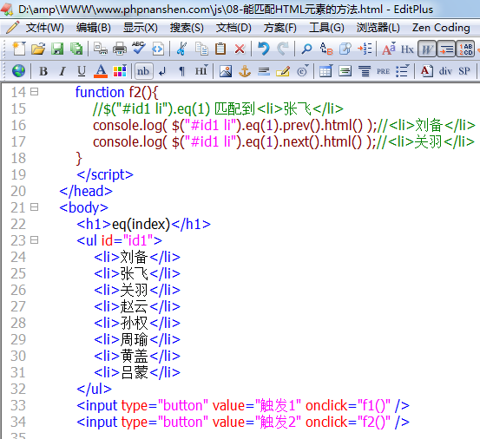480x439 pixels.
Task: Click the Print Preview icon
Action: click(101, 49)
